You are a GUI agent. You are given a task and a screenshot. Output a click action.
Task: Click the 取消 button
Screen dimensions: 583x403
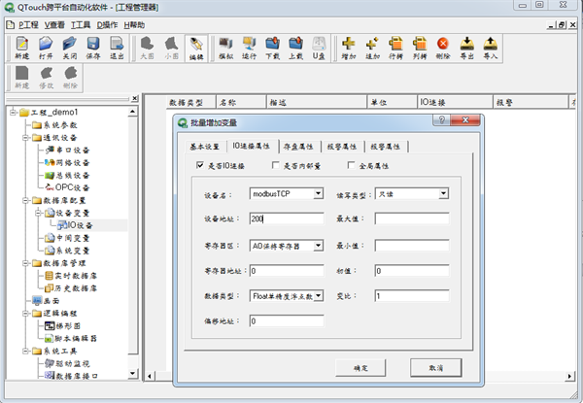[x=428, y=368]
